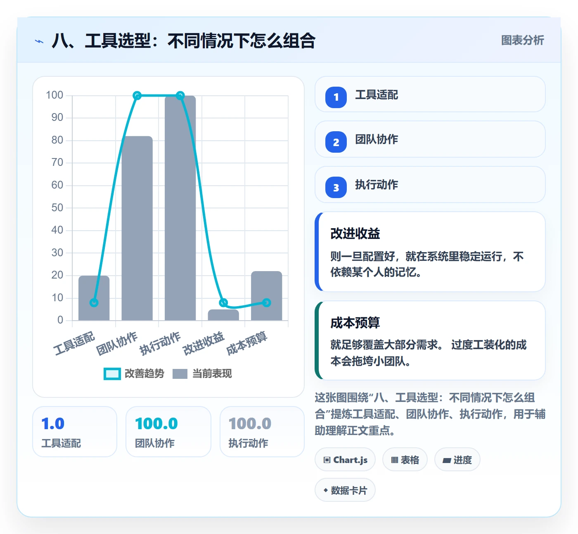578x534 pixels.
Task: Click the 团队协作 bar in the chart
Action: 137,228
